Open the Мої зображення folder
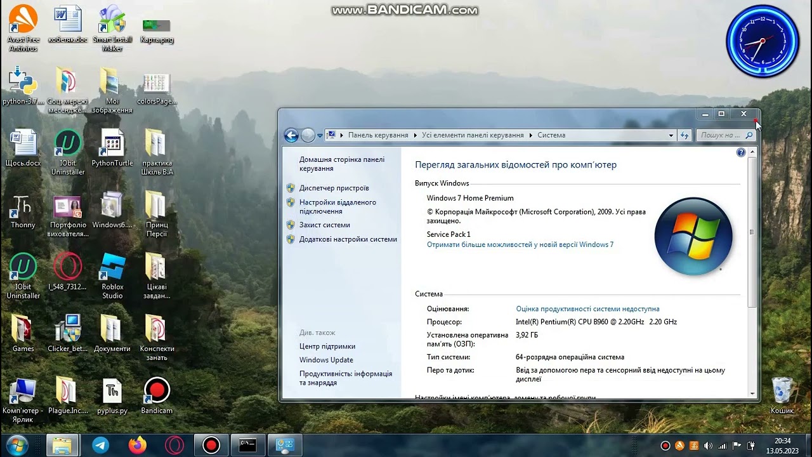This screenshot has height=457, width=812. (112, 90)
